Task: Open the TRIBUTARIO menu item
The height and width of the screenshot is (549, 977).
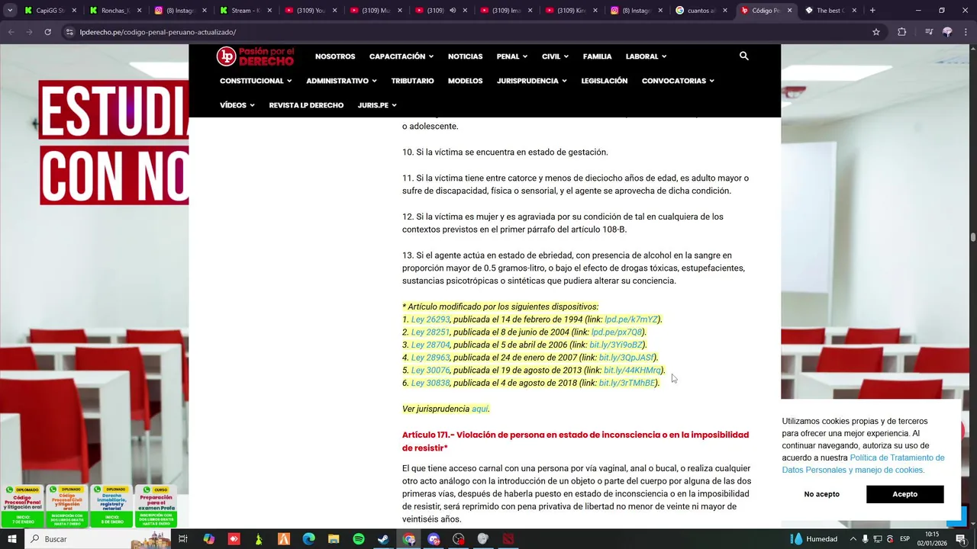Action: point(412,81)
